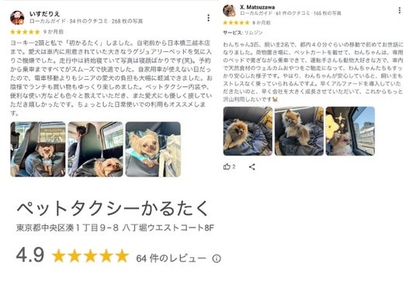This screenshot has width=416, height=288.
Task: Open the three-dot menu on X. Matsuzawa's review
Action: click(400, 10)
